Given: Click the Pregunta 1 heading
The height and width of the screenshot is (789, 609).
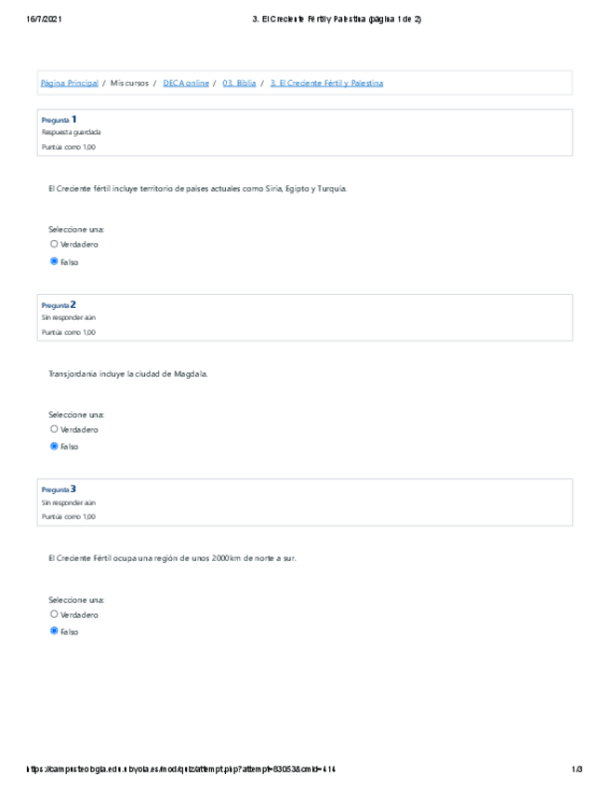Looking at the screenshot, I should point(59,120).
